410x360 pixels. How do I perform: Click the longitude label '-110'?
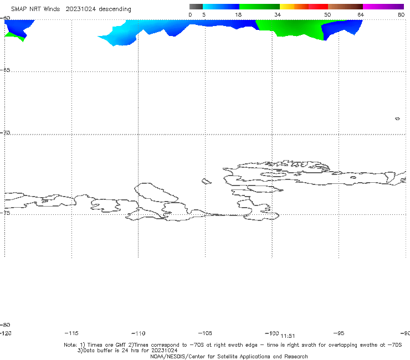pyautogui.click(x=139, y=333)
